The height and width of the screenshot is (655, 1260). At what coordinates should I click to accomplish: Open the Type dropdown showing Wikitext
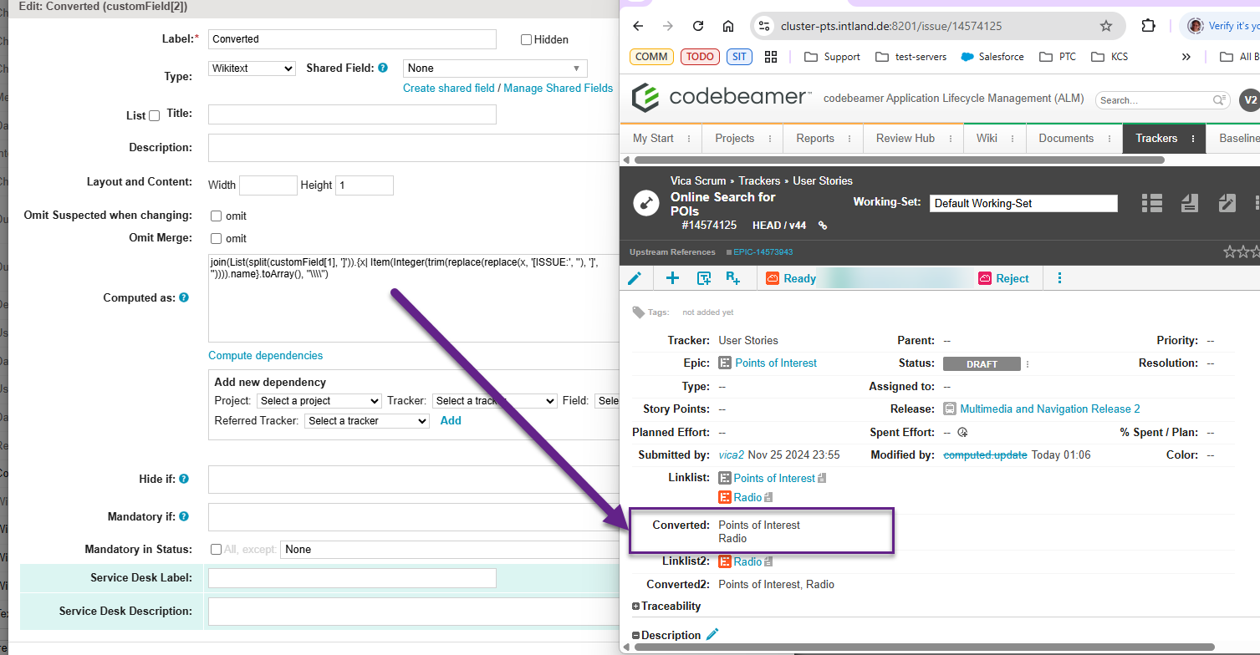tap(251, 69)
